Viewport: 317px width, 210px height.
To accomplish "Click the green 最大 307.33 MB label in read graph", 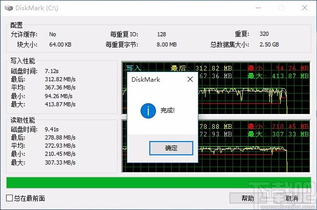I will point(278,134).
